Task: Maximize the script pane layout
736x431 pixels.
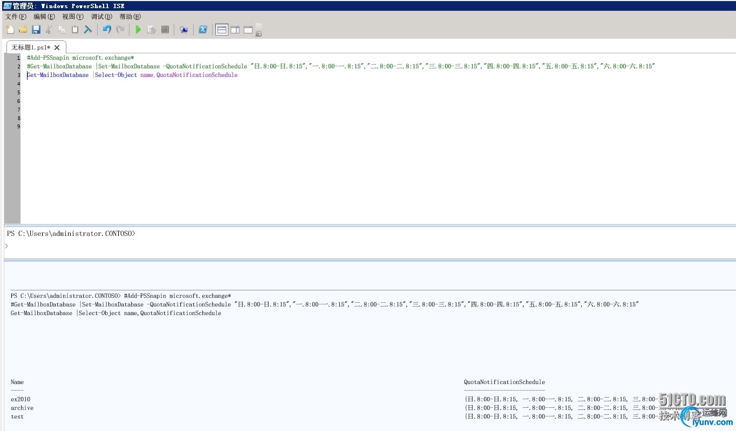Action: pyautogui.click(x=248, y=30)
